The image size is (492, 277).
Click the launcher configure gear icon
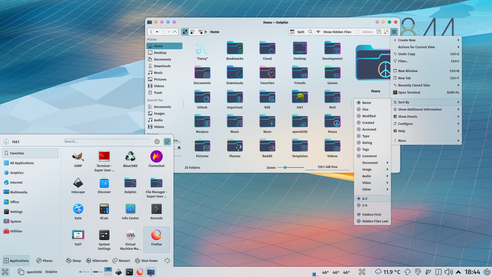pyautogui.click(x=157, y=142)
